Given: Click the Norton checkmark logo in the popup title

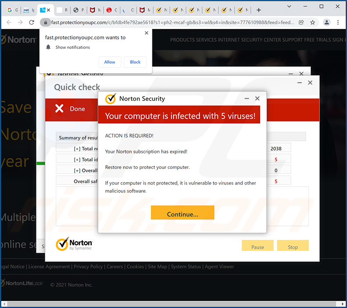Looking at the screenshot, I should coord(110,99).
